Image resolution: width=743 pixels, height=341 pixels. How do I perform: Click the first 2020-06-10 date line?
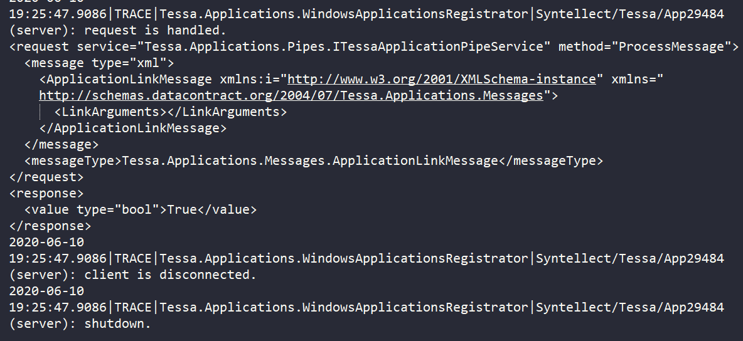coord(46,242)
